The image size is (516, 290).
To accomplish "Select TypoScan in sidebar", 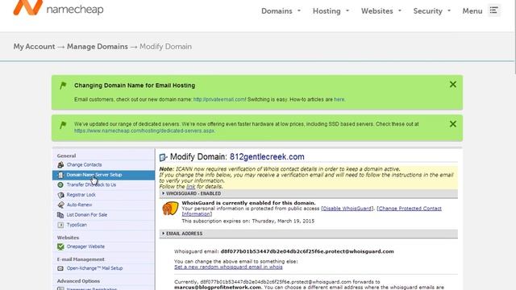I will click(x=77, y=225).
